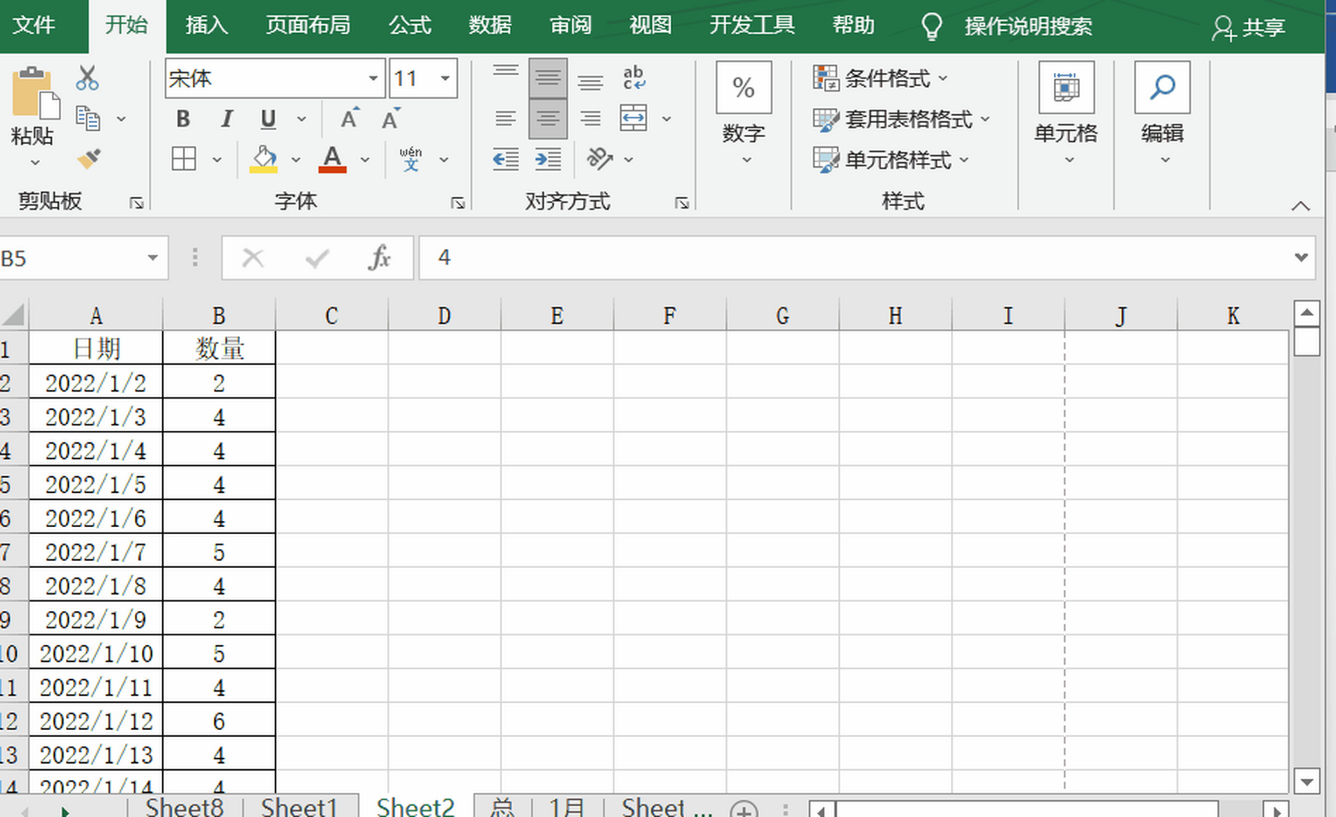
Task: Switch to the Sheet8 worksheet
Action: tap(185, 806)
